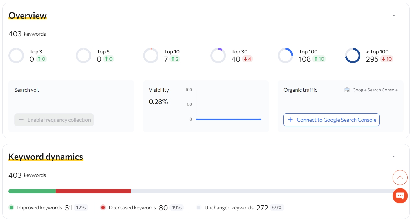Click the Top 10 change badge showing 2
The width and height of the screenshot is (412, 221).
(x=175, y=59)
